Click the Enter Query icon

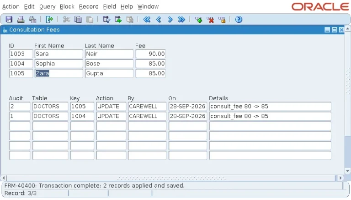(106, 20)
